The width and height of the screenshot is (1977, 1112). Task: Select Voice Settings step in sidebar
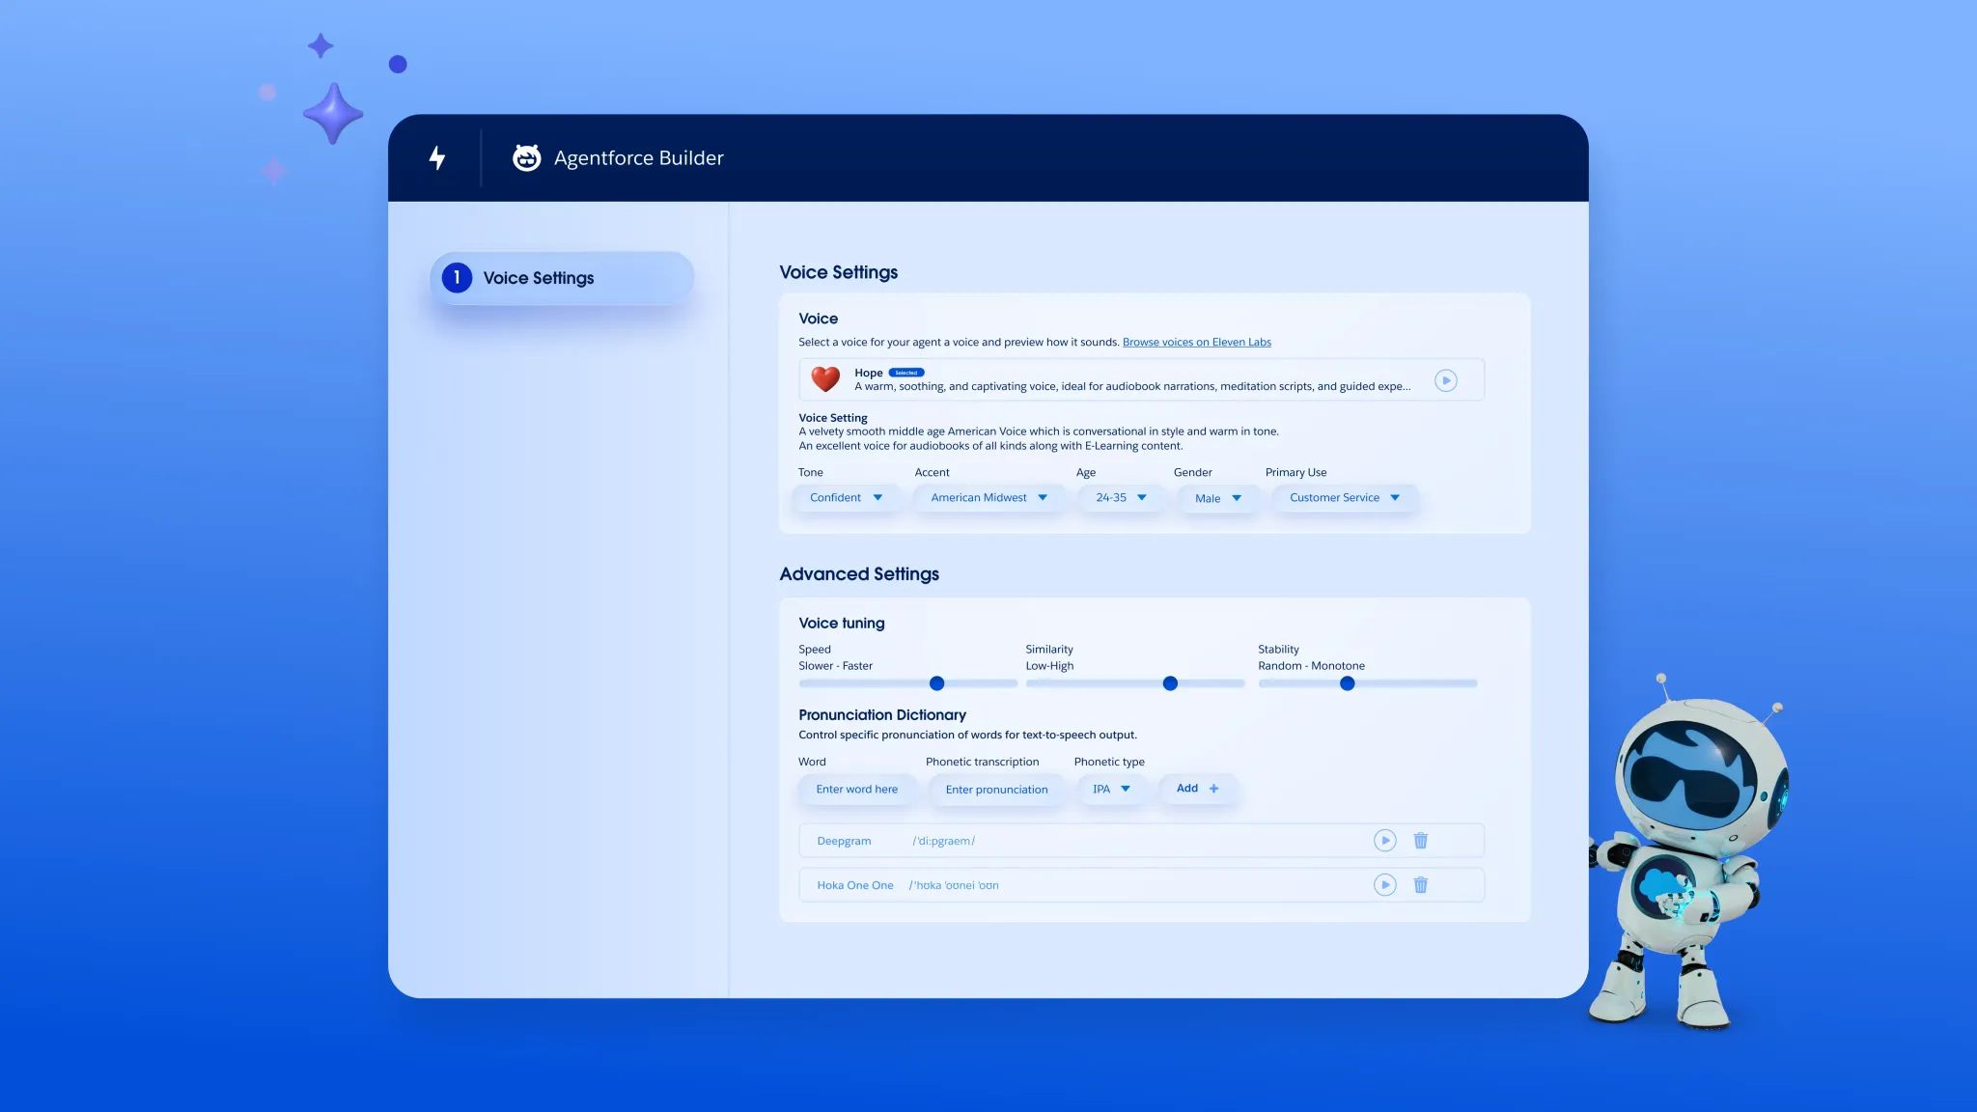pyautogui.click(x=561, y=278)
